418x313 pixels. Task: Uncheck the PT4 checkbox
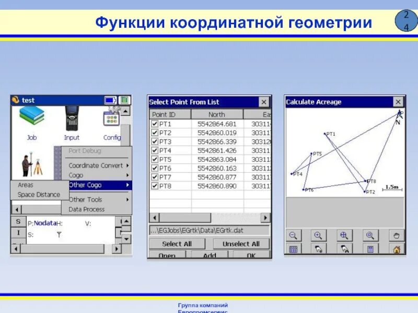pos(154,150)
